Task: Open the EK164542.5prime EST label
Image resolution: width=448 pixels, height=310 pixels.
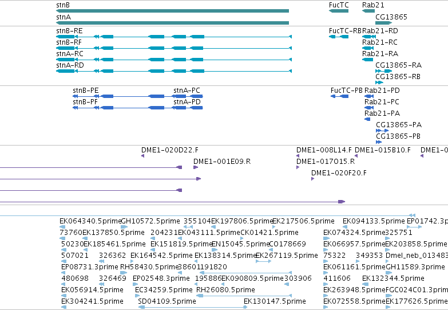Action: click(161, 256)
